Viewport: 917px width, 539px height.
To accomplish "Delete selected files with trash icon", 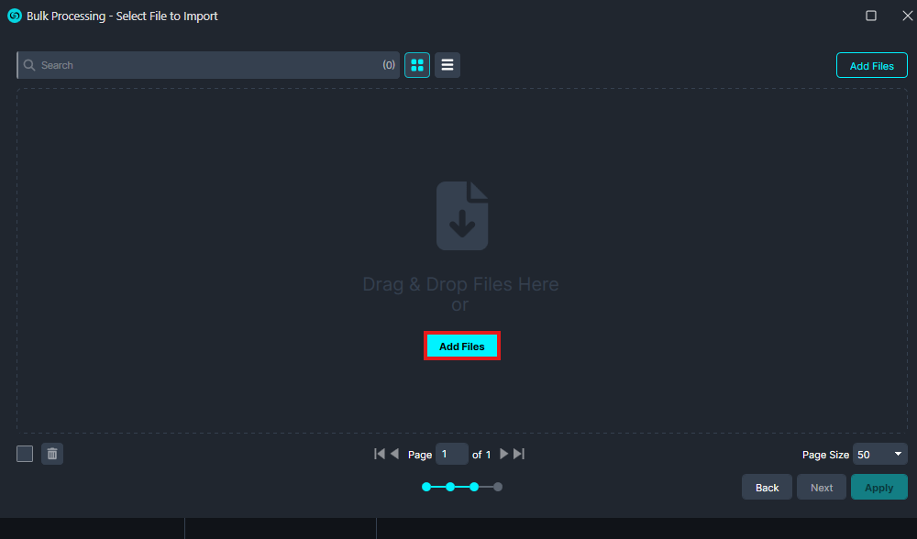I will 52,454.
